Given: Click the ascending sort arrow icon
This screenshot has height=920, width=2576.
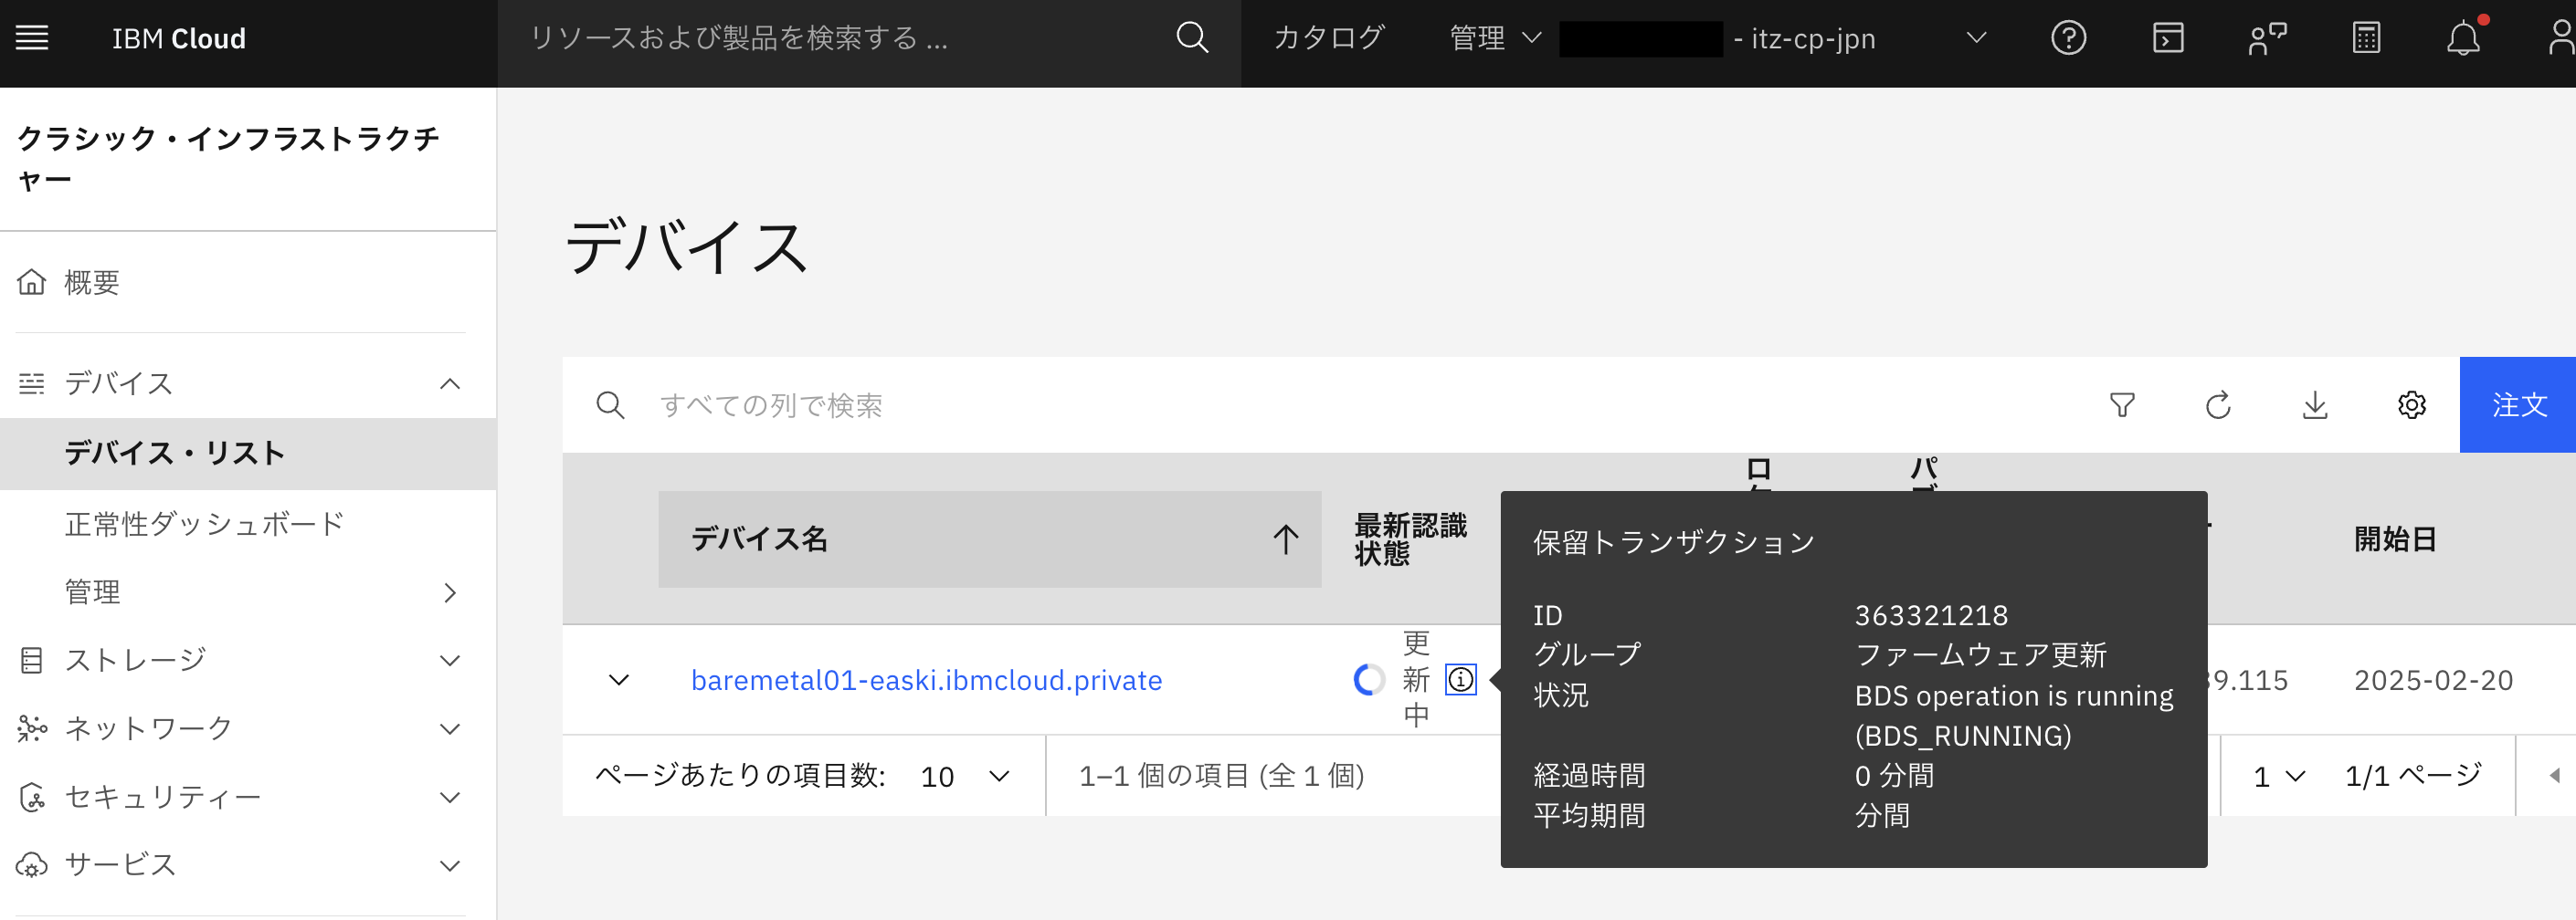Looking at the screenshot, I should [1286, 539].
